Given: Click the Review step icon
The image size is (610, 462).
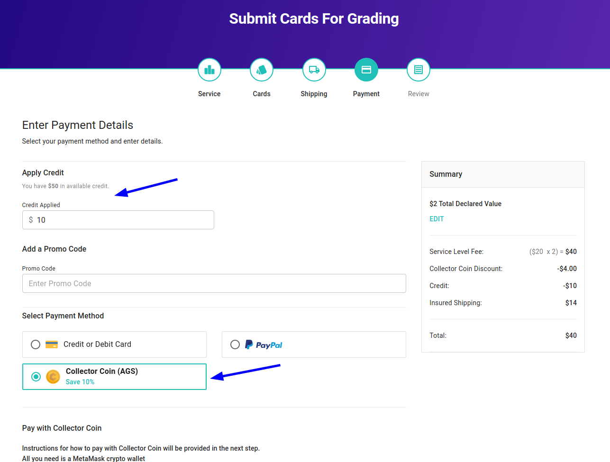Looking at the screenshot, I should pos(419,70).
